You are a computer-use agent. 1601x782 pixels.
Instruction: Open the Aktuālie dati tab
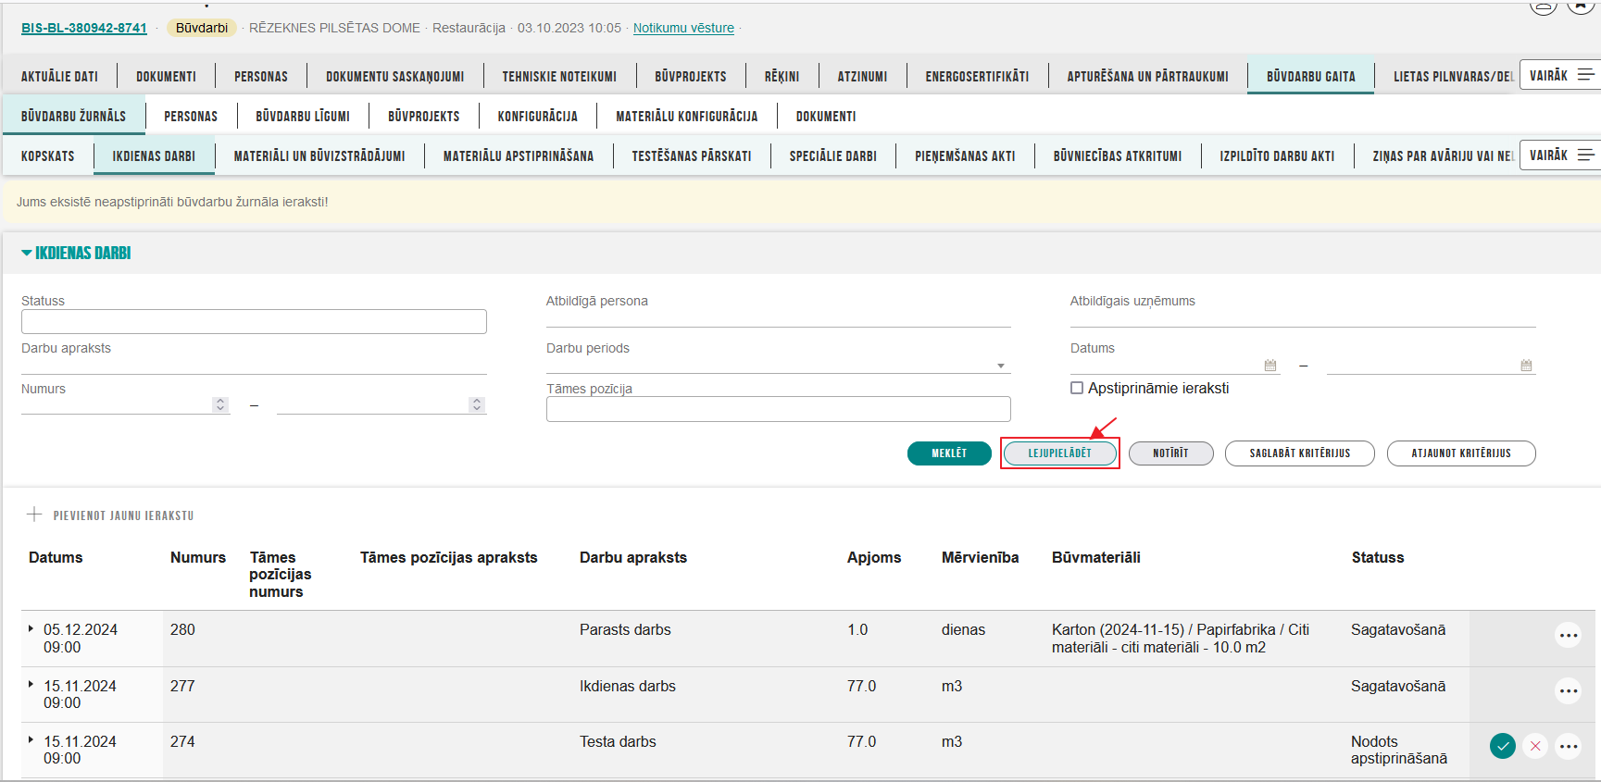59,76
